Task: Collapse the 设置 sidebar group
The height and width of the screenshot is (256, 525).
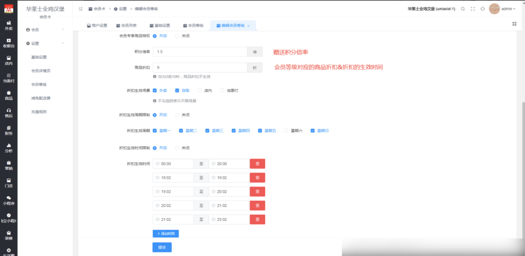Action: (x=45, y=43)
